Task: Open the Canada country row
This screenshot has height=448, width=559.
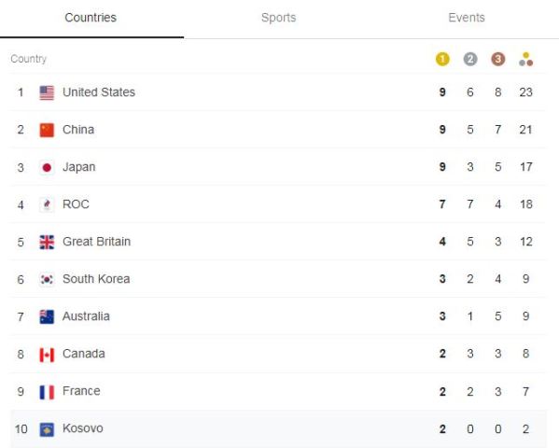Action: point(278,354)
